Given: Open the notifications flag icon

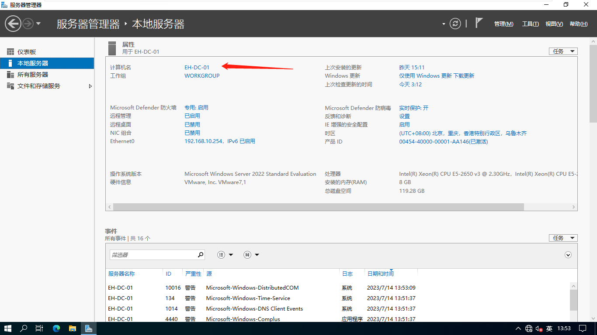Looking at the screenshot, I should [x=479, y=23].
